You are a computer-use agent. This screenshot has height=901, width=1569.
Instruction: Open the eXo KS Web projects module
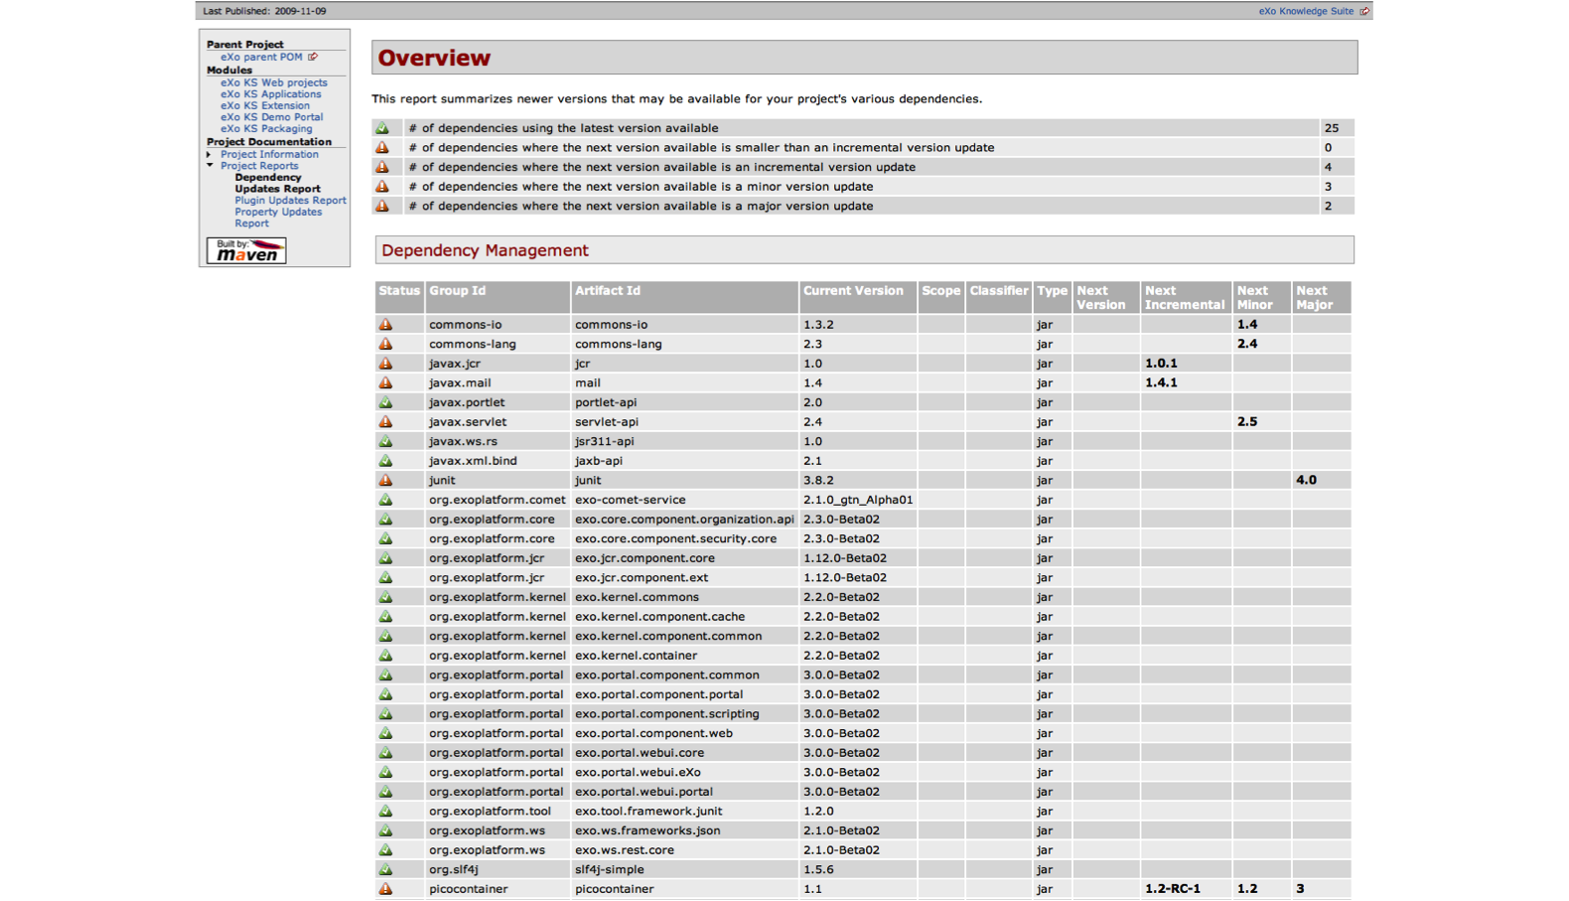[274, 82]
